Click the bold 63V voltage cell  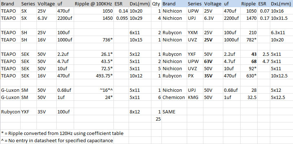(x=209, y=61)
